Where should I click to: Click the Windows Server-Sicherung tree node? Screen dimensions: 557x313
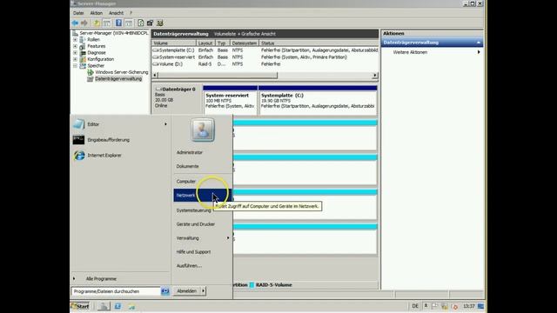pos(122,72)
